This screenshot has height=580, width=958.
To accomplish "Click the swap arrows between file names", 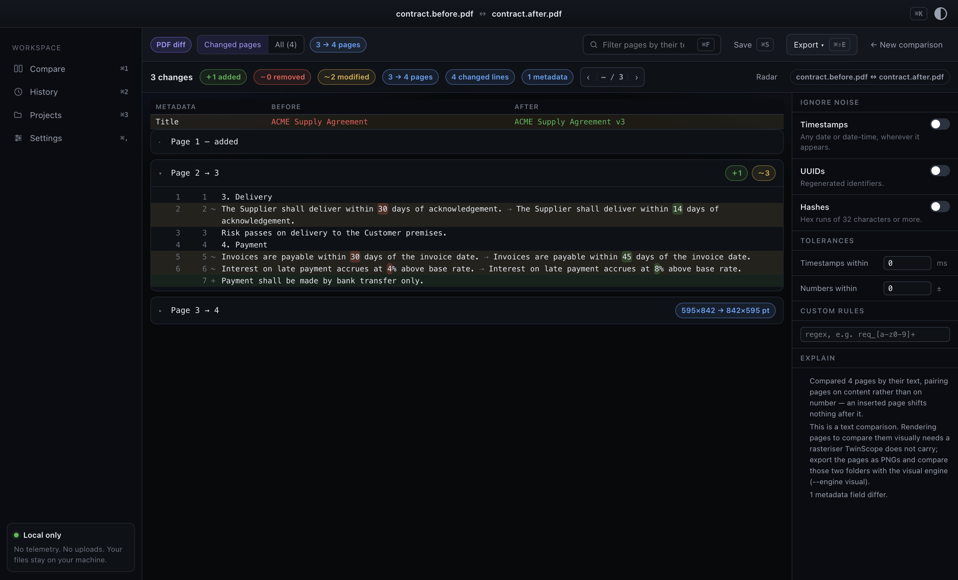I will (483, 14).
